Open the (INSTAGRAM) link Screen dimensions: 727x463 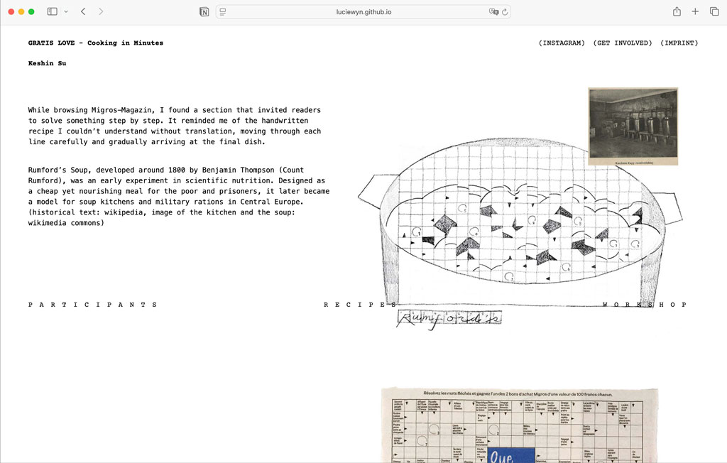coord(562,43)
